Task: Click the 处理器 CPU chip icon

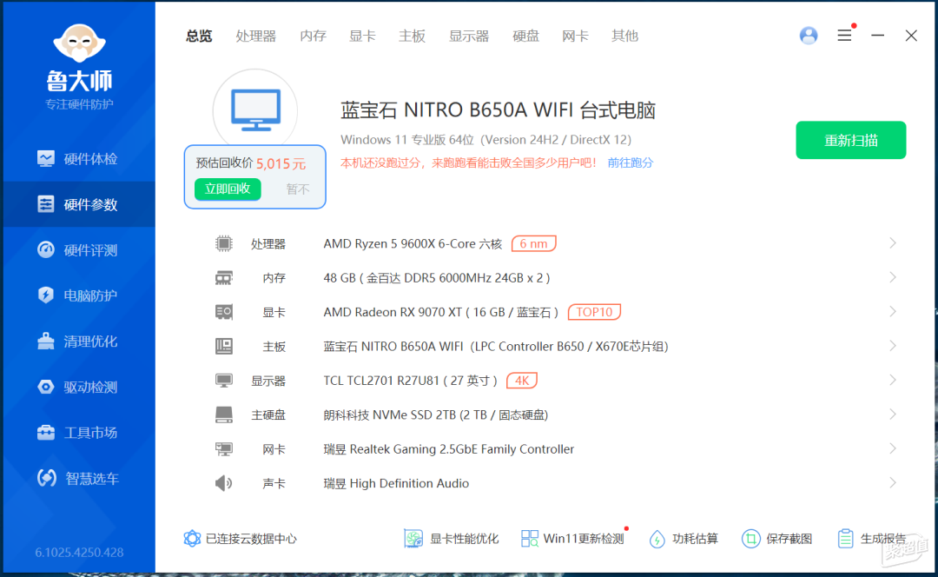Action: (x=224, y=243)
